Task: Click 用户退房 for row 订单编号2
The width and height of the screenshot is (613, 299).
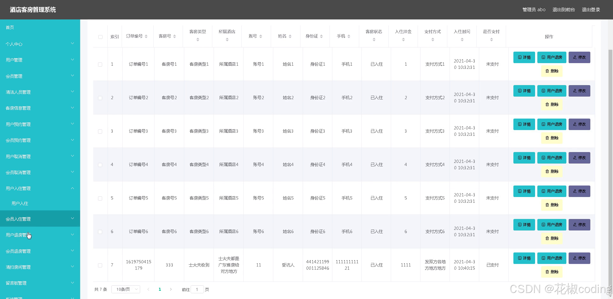Action: [552, 91]
